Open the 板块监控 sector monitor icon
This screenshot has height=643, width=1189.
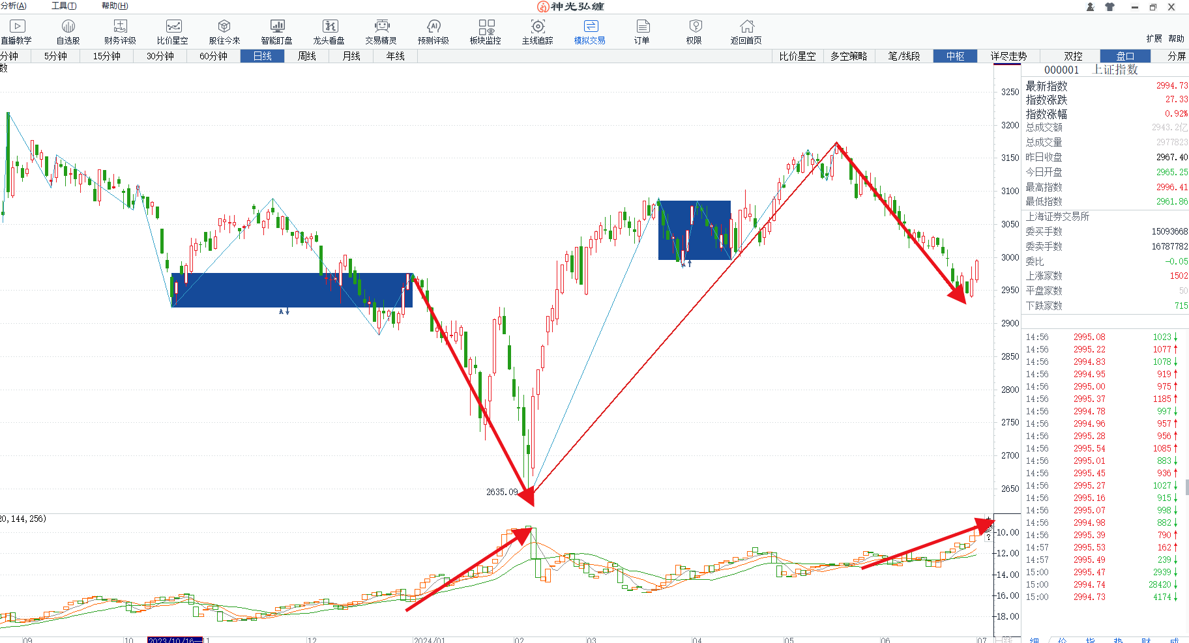click(x=486, y=32)
